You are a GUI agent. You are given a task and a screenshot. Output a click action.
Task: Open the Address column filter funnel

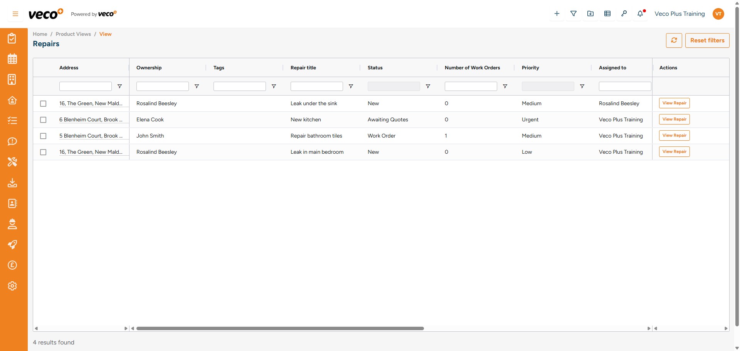(119, 86)
